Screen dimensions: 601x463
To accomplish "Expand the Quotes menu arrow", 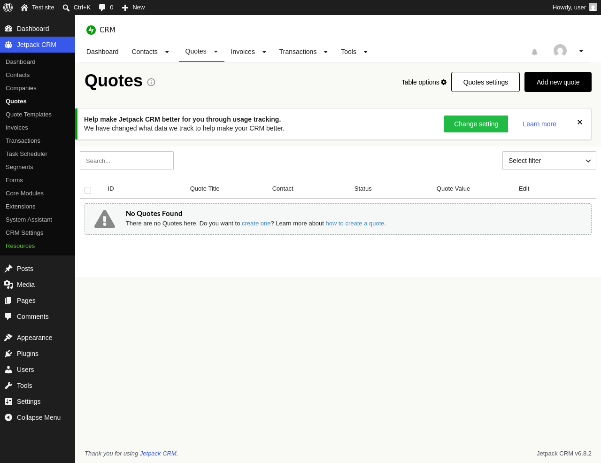I will (x=216, y=52).
